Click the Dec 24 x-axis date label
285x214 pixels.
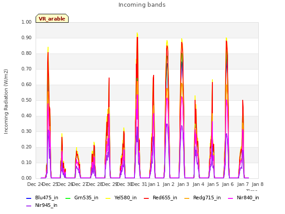click(35, 184)
